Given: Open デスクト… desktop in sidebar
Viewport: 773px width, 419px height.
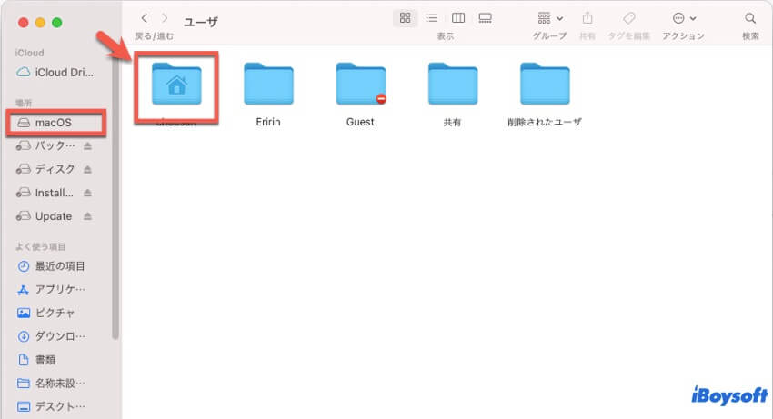Looking at the screenshot, I should [51, 406].
